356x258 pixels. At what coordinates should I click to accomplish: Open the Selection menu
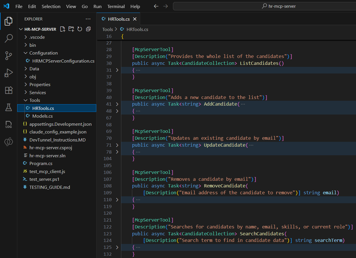click(x=51, y=6)
